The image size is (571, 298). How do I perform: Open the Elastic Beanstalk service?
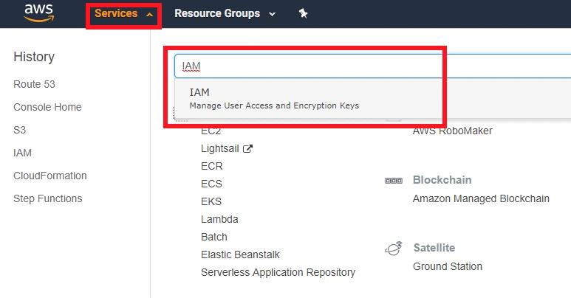pyautogui.click(x=240, y=254)
